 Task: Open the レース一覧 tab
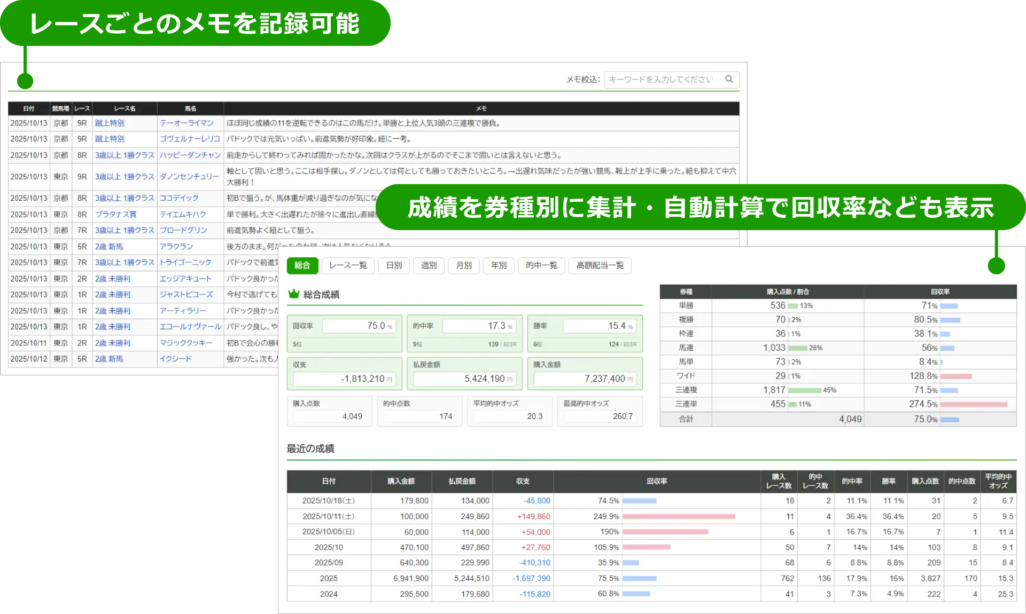click(348, 265)
